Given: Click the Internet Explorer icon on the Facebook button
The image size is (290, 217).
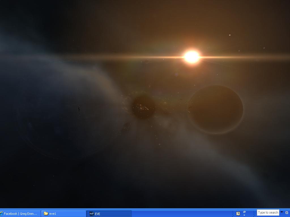Looking at the screenshot, I should [1, 214].
